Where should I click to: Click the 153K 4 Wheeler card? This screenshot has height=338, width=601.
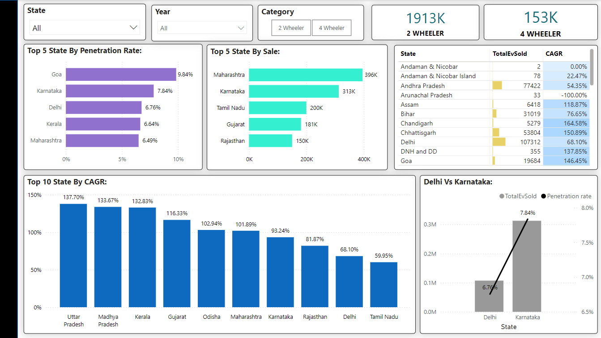tap(541, 23)
